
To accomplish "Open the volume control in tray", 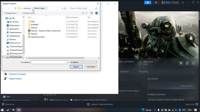I will point(176,110).
